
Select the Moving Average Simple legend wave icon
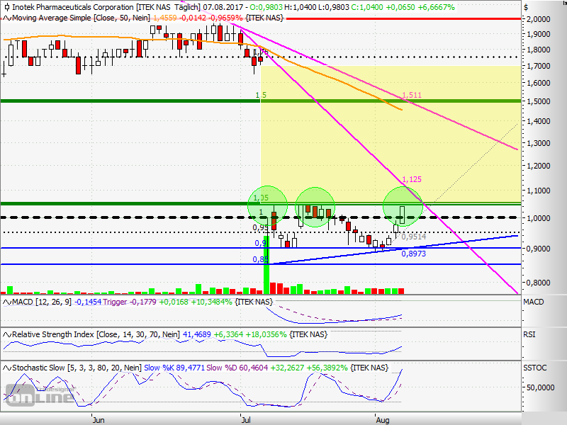pos(7,18)
